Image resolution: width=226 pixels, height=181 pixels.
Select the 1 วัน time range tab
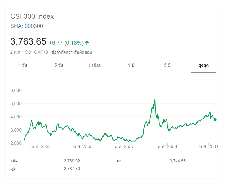click(23, 65)
